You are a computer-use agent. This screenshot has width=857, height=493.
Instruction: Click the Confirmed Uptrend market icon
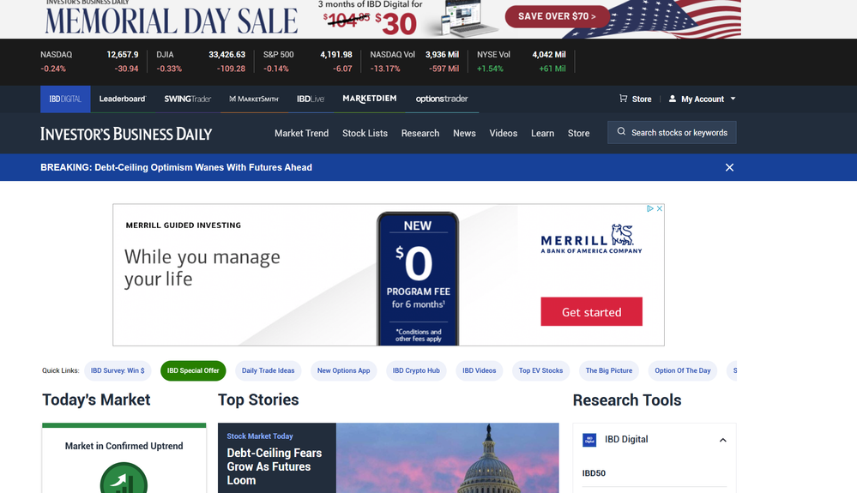pos(124,478)
